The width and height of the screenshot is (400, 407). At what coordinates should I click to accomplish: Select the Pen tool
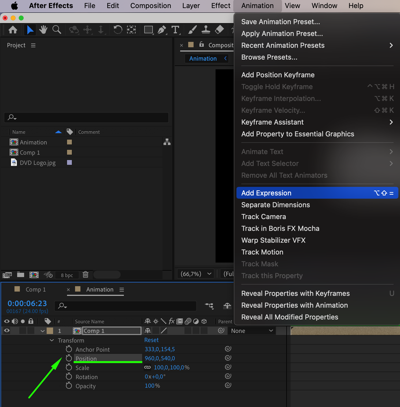162,30
